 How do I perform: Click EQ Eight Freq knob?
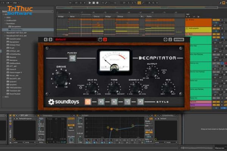[x=80, y=121]
